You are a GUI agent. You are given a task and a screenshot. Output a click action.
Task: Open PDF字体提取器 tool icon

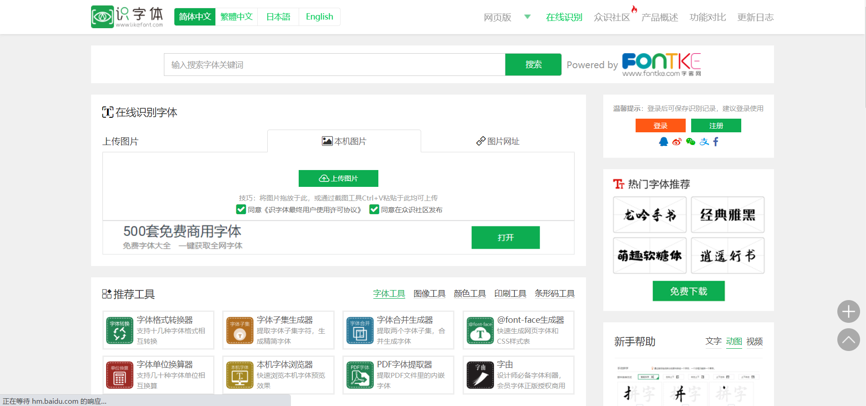[x=360, y=375]
